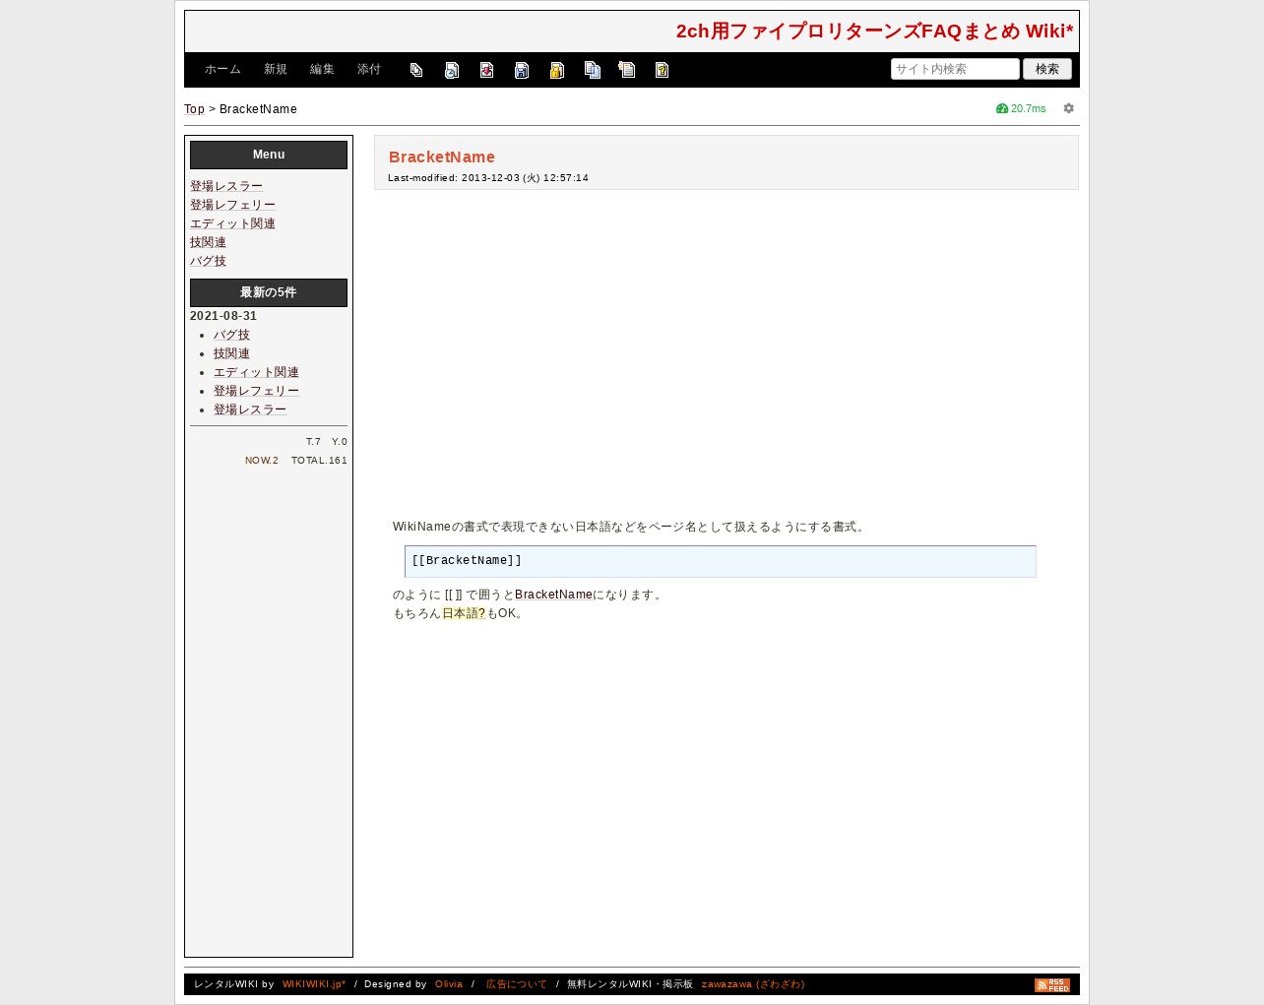Open エディット関連 in the 最新の5件 list
This screenshot has height=1005, width=1264.
pos(256,372)
